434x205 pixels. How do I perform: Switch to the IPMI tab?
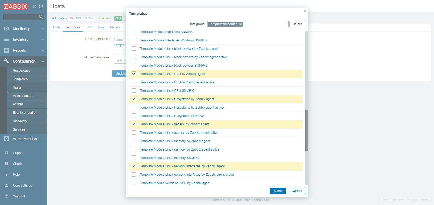coord(89,27)
